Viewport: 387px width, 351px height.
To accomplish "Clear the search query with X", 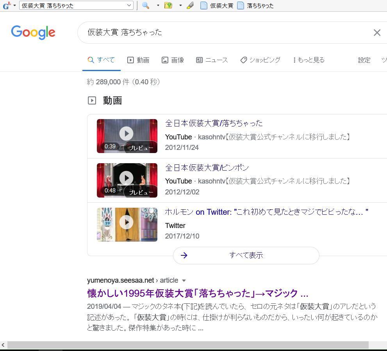I will tap(377, 32).
